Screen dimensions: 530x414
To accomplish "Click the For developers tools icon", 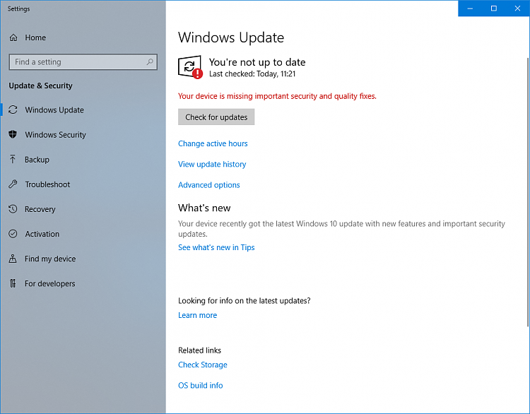I will pyautogui.click(x=13, y=283).
